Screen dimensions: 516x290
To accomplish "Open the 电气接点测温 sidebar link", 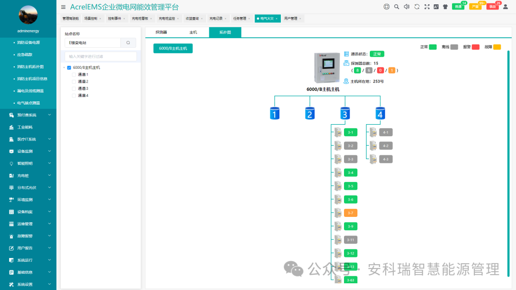I will pyautogui.click(x=28, y=102).
